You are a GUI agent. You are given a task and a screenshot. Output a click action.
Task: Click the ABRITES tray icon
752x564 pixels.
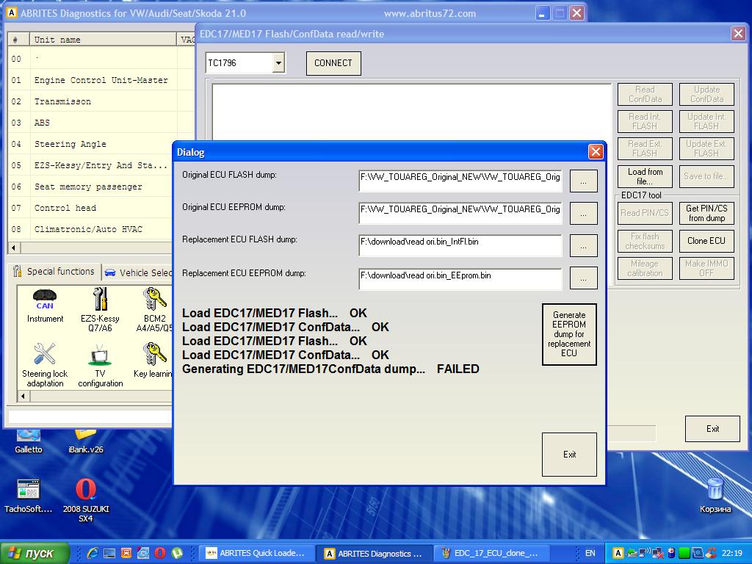618,553
